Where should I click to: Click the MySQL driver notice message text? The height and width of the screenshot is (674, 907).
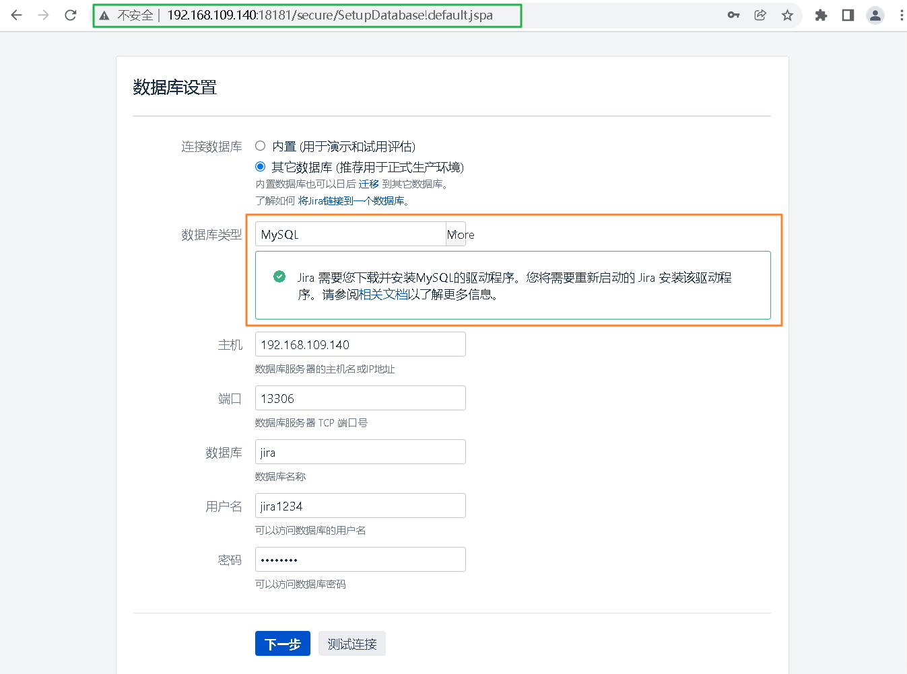coord(514,286)
